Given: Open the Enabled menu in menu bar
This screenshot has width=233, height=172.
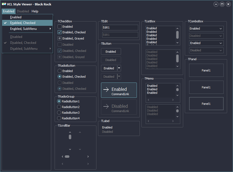Looking at the screenshot, I should click(9, 11).
